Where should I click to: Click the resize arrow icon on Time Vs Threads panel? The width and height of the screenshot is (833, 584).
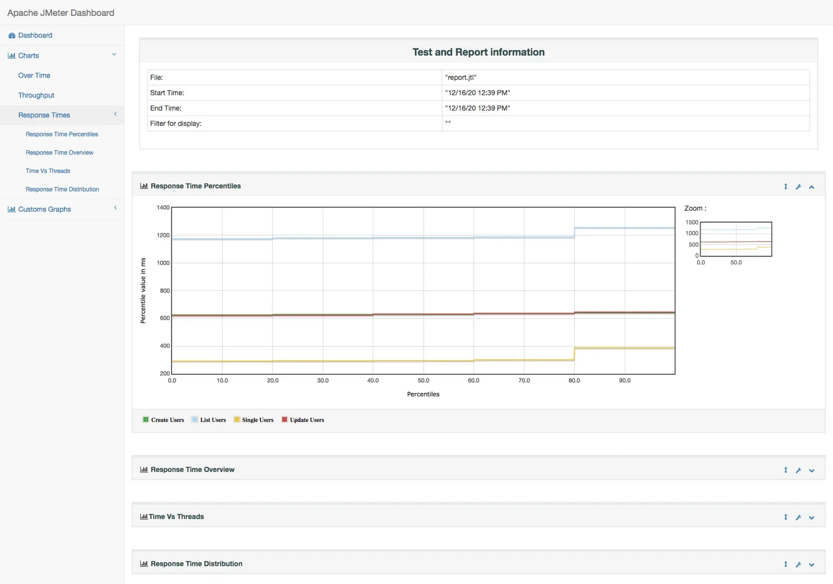point(786,517)
